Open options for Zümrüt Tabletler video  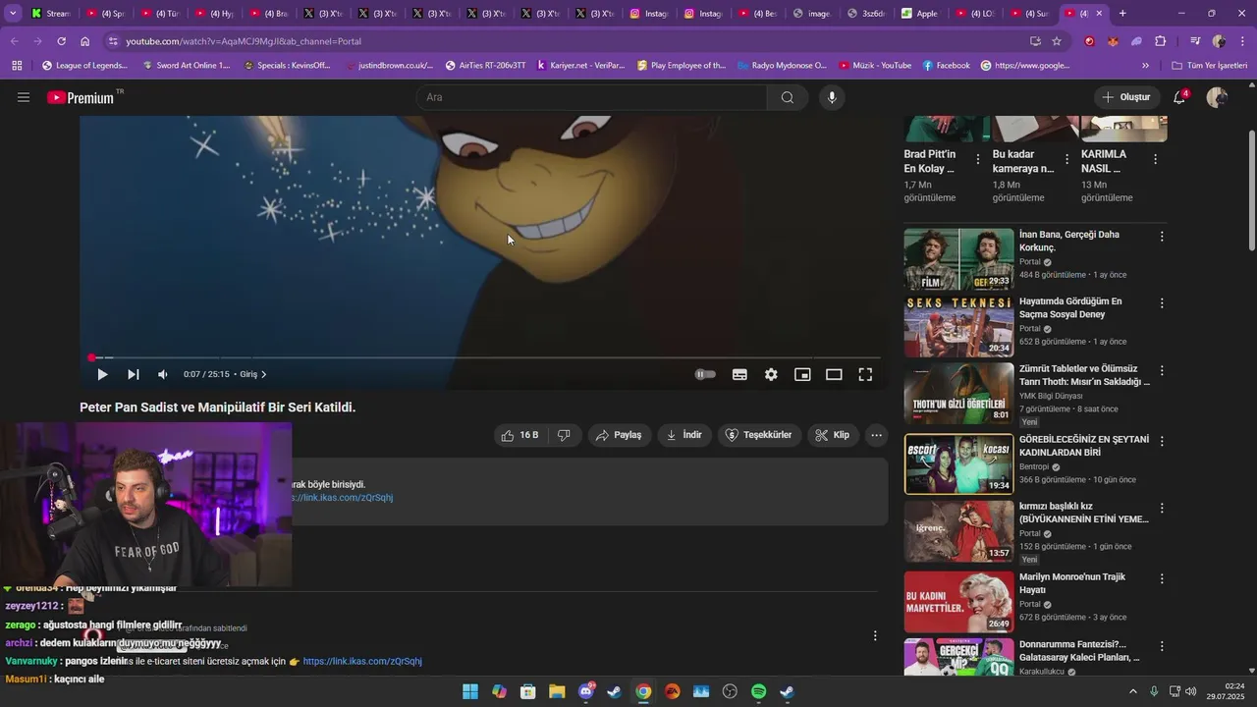(x=1162, y=371)
